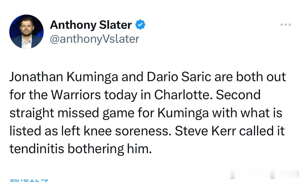Open the three-dot more options menu

coord(286,25)
